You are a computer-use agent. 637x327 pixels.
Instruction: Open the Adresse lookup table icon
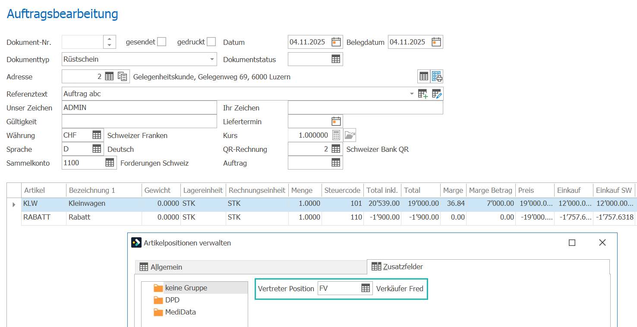[x=109, y=76]
